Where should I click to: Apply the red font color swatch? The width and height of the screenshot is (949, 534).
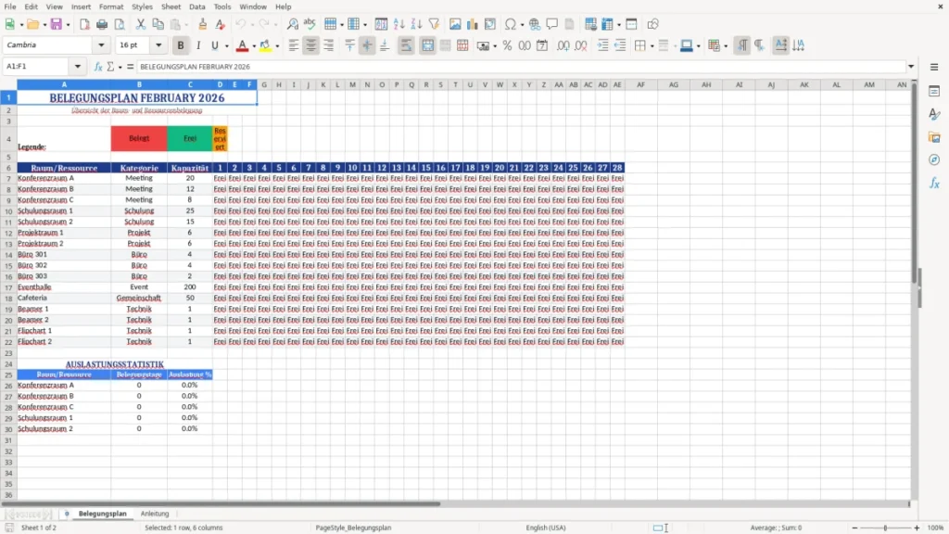point(242,45)
